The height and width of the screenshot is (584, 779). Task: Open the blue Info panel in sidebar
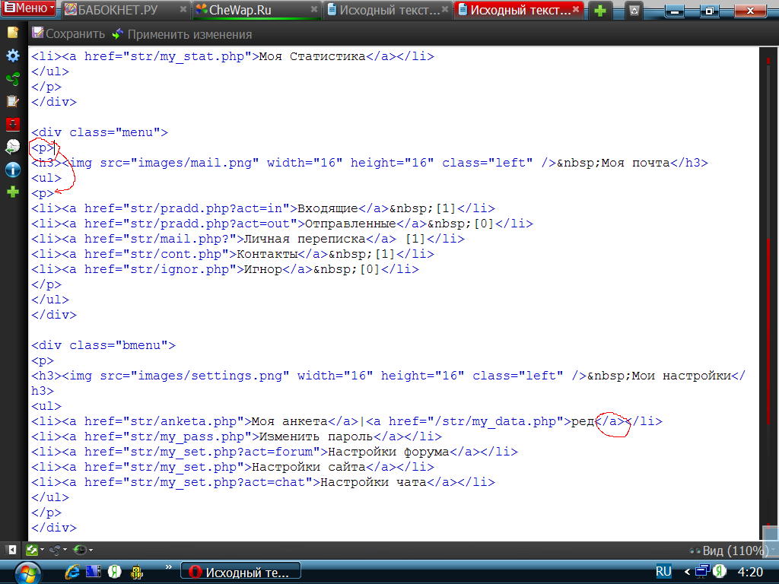click(x=13, y=170)
